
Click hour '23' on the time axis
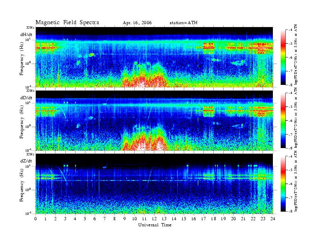[x=263, y=219]
